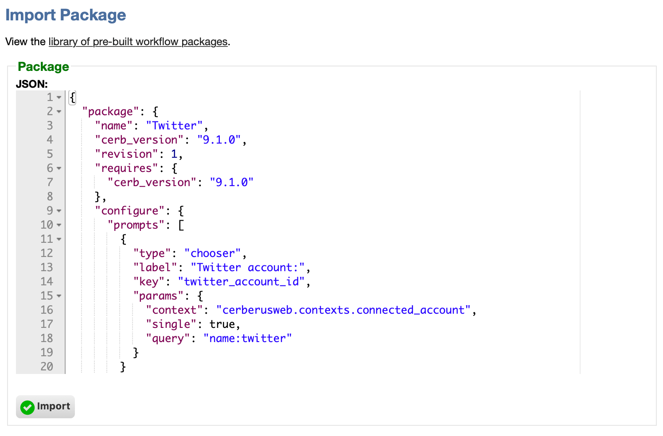The image size is (663, 436).
Task: Click the "chooser" type value
Action: coord(213,253)
